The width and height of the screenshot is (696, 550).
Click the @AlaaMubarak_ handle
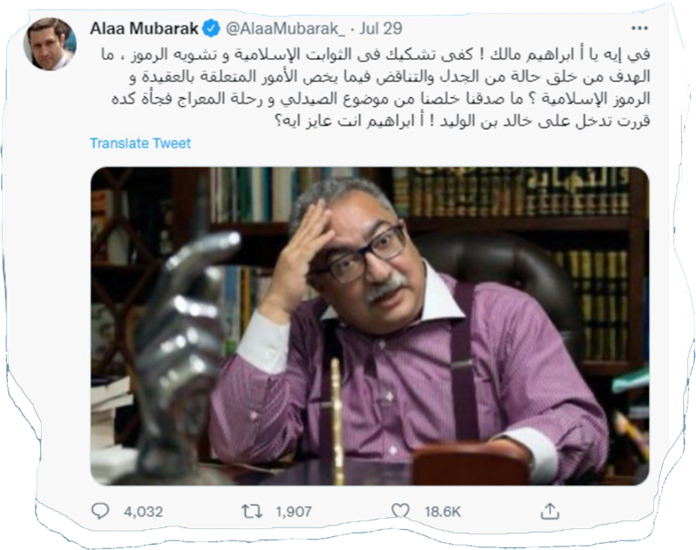pos(285,29)
